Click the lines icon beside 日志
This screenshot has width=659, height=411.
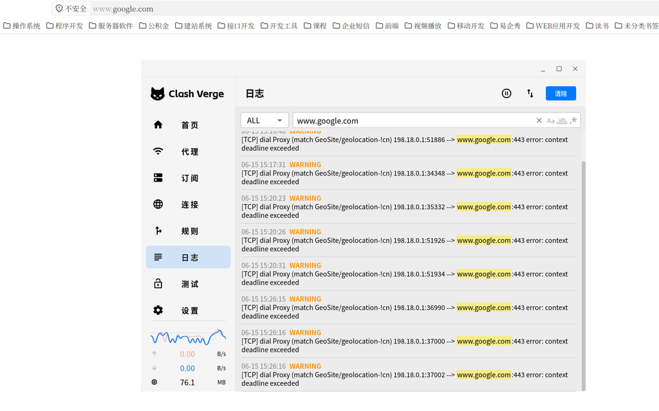tap(158, 257)
